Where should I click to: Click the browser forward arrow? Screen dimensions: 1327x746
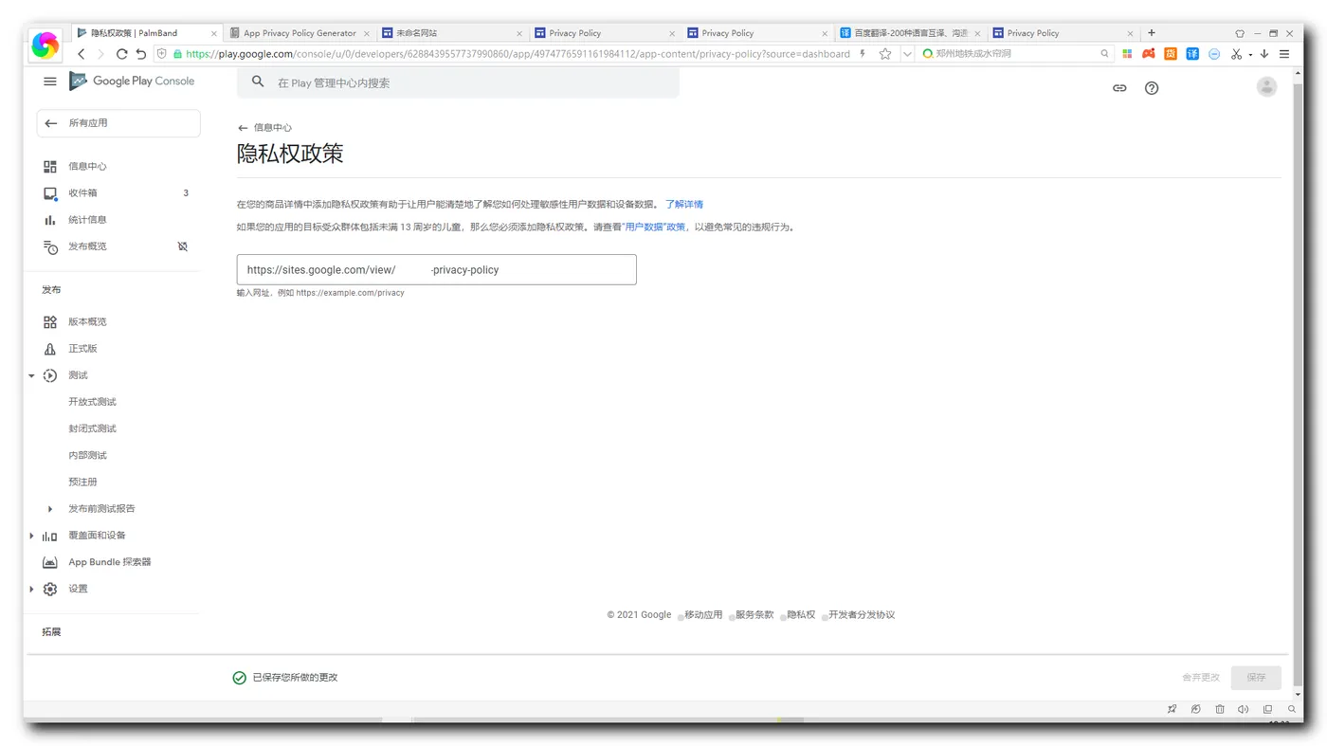(x=100, y=54)
